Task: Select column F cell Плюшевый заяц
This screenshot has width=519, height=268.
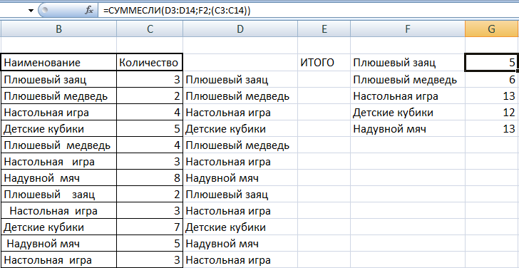Action: 408,62
